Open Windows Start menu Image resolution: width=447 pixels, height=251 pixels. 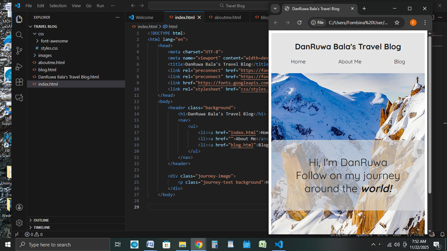pos(8,244)
